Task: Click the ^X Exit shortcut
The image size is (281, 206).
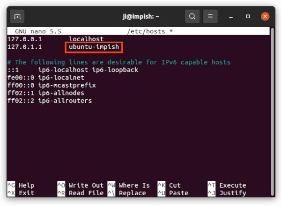Action: [x=21, y=193]
